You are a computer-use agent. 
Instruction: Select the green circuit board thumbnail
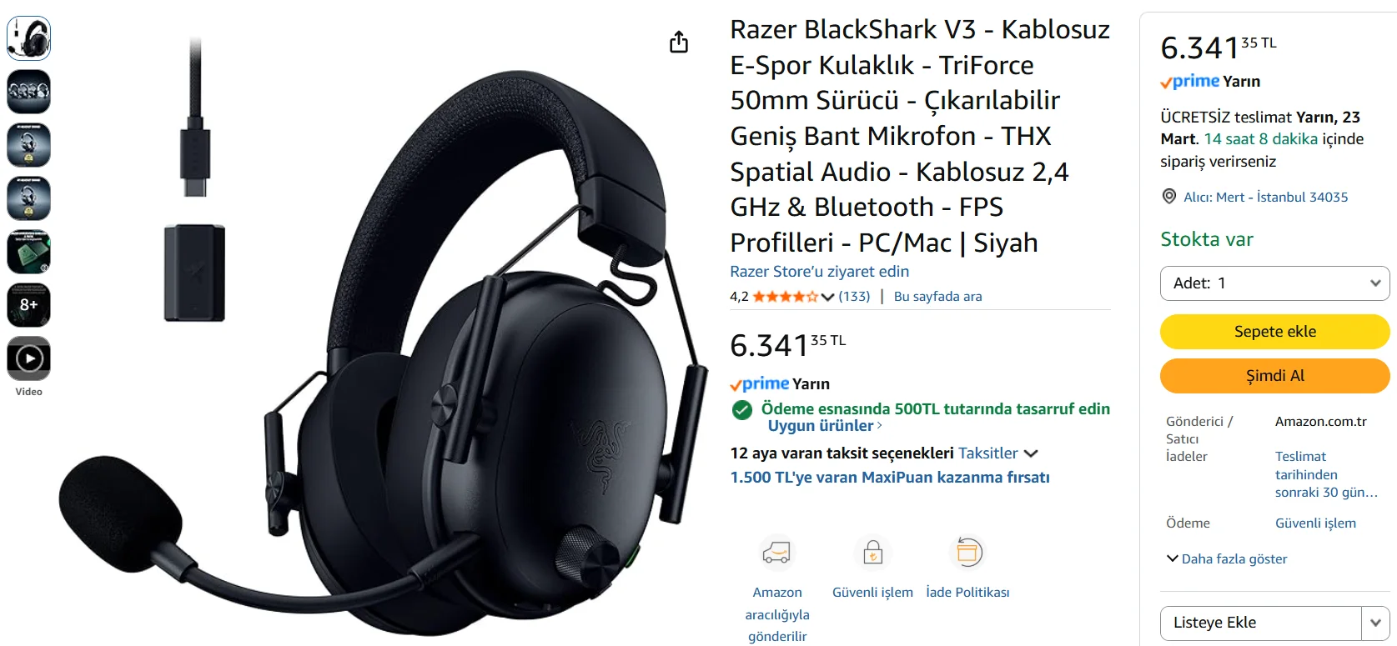click(x=29, y=252)
